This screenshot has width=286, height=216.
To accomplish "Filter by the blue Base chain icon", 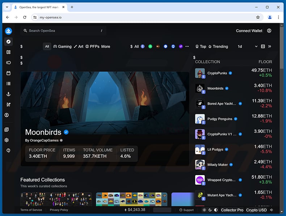I will click(165, 46).
